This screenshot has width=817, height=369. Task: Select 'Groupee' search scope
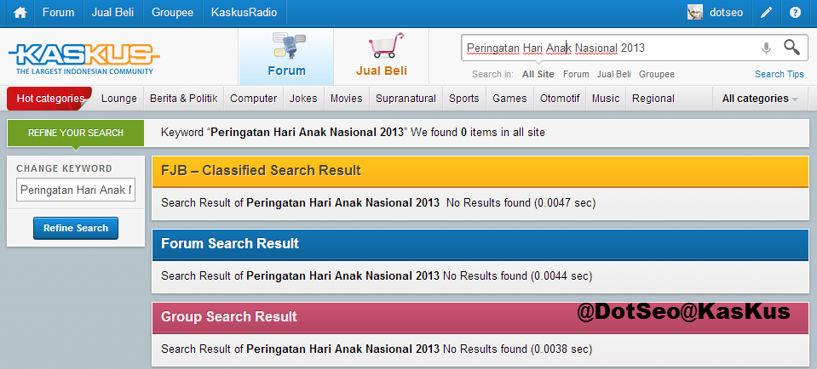(x=656, y=74)
